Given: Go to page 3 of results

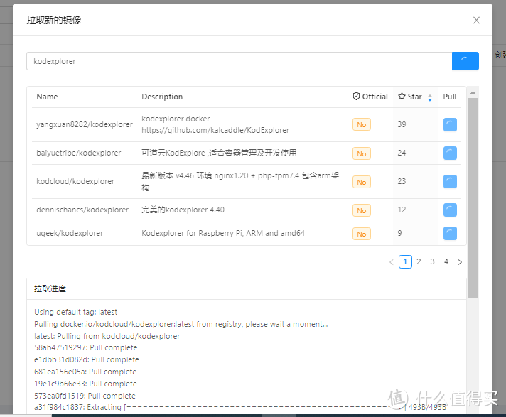Looking at the screenshot, I should point(432,261).
